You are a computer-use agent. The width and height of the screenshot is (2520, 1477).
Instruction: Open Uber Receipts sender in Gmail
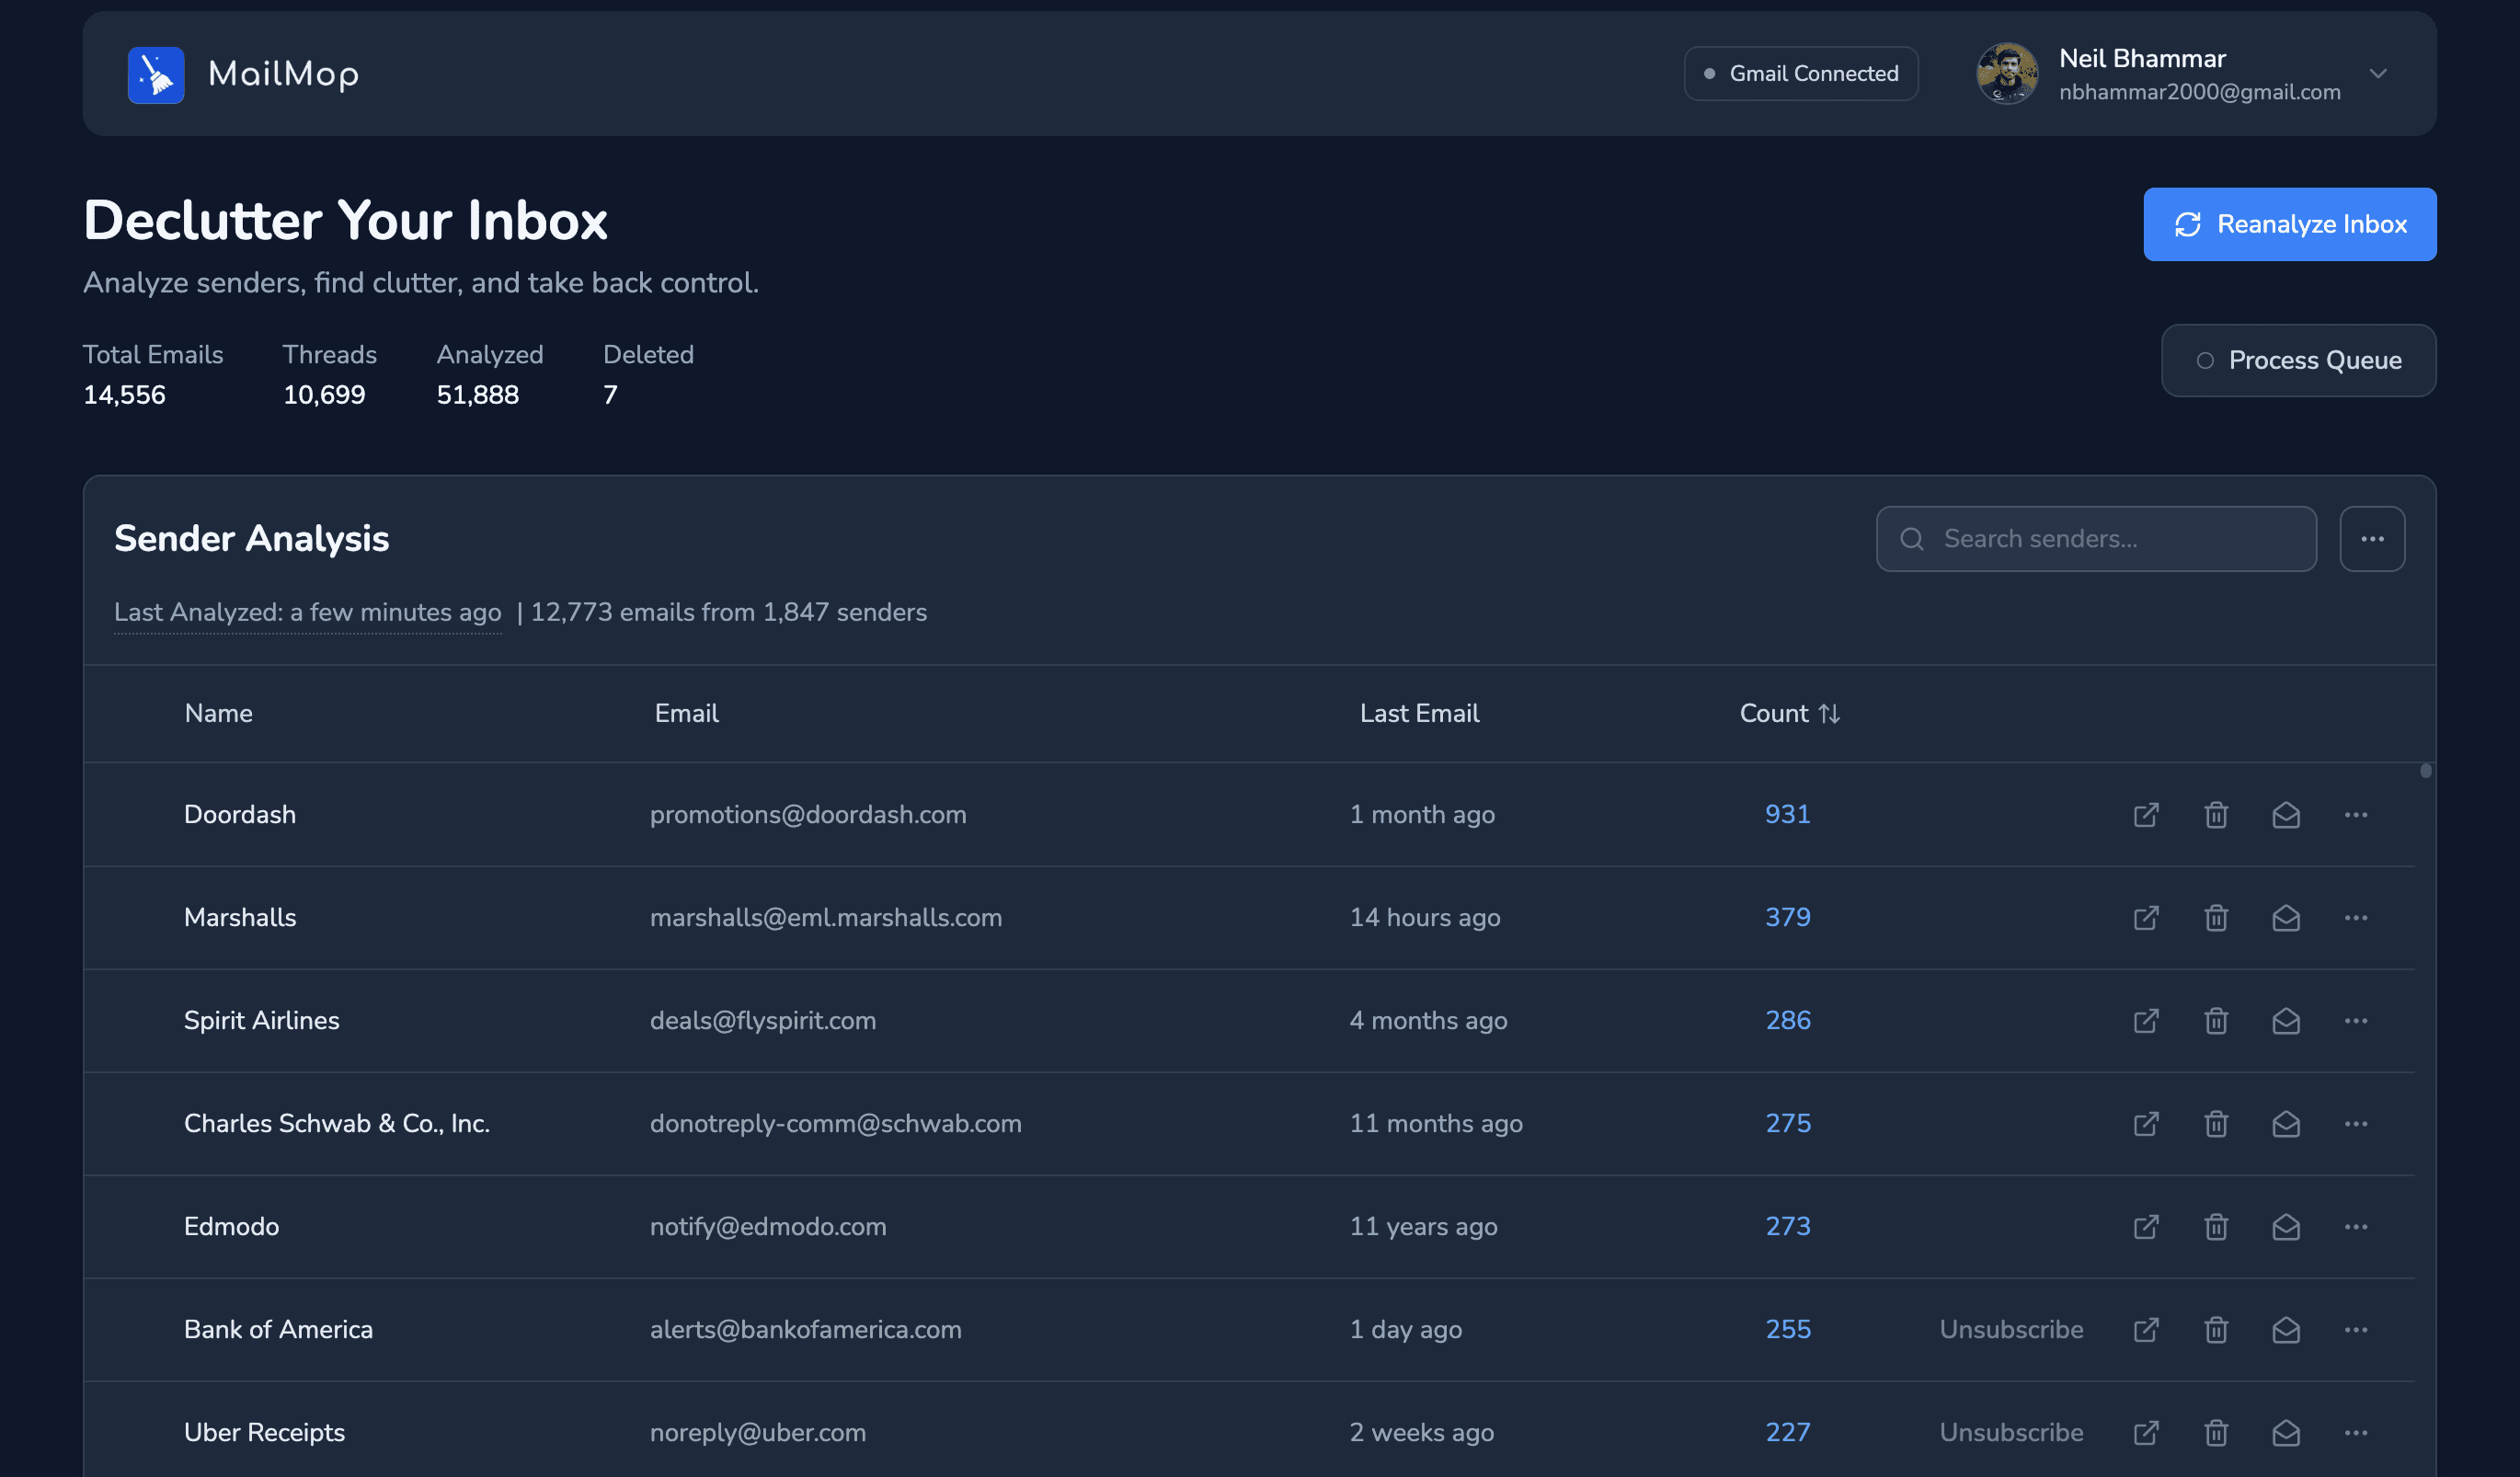[2145, 1432]
